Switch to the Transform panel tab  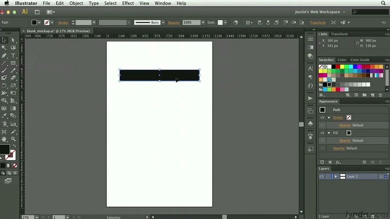tap(339, 34)
